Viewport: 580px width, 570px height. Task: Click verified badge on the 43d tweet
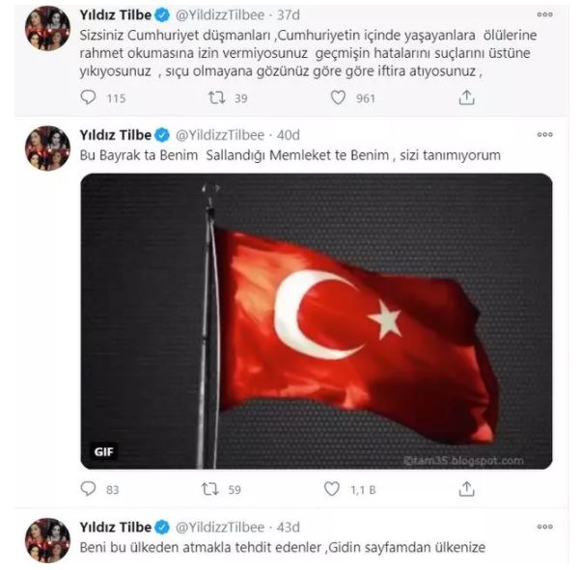[162, 528]
